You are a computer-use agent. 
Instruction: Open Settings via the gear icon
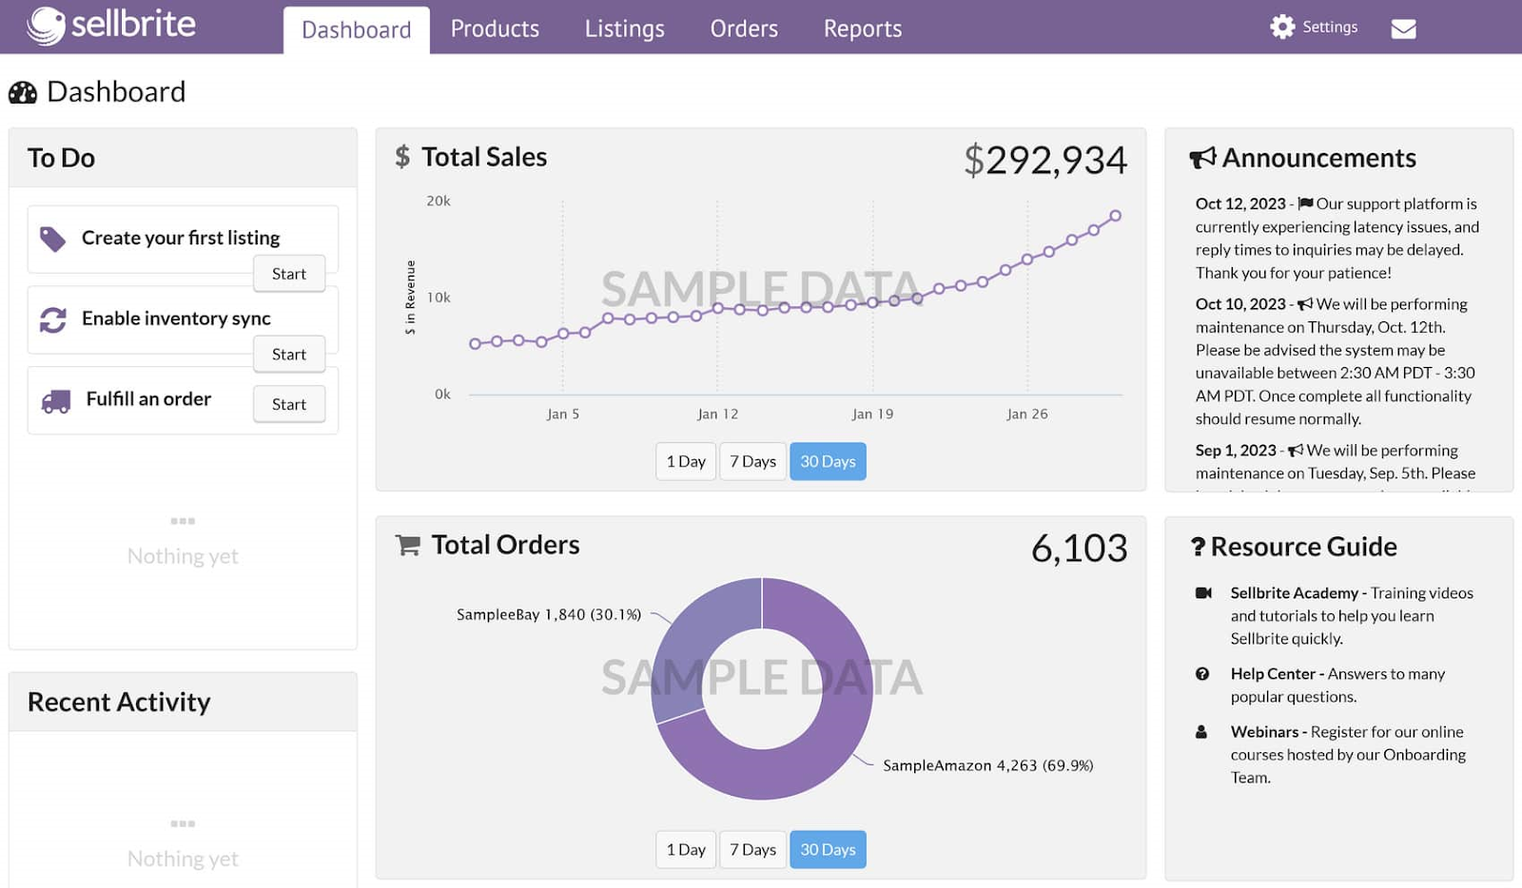click(1281, 27)
